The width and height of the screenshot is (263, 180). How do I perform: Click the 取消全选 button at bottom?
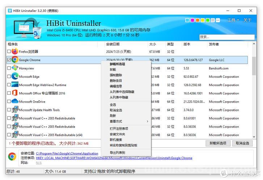(x=242, y=143)
